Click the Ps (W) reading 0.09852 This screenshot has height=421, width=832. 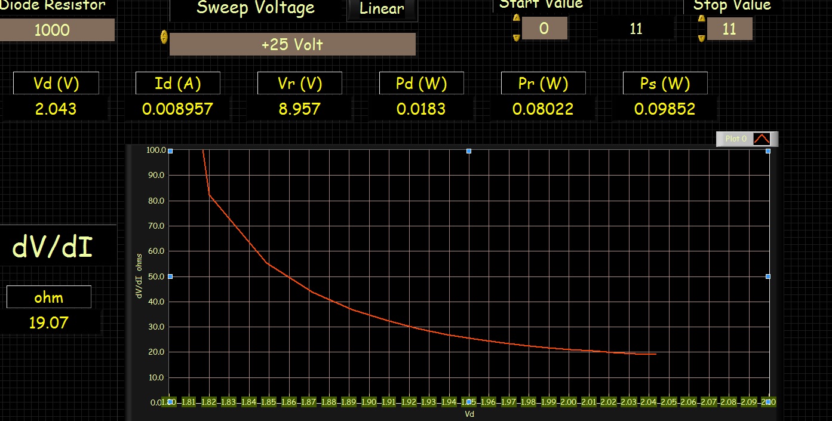[665, 109]
